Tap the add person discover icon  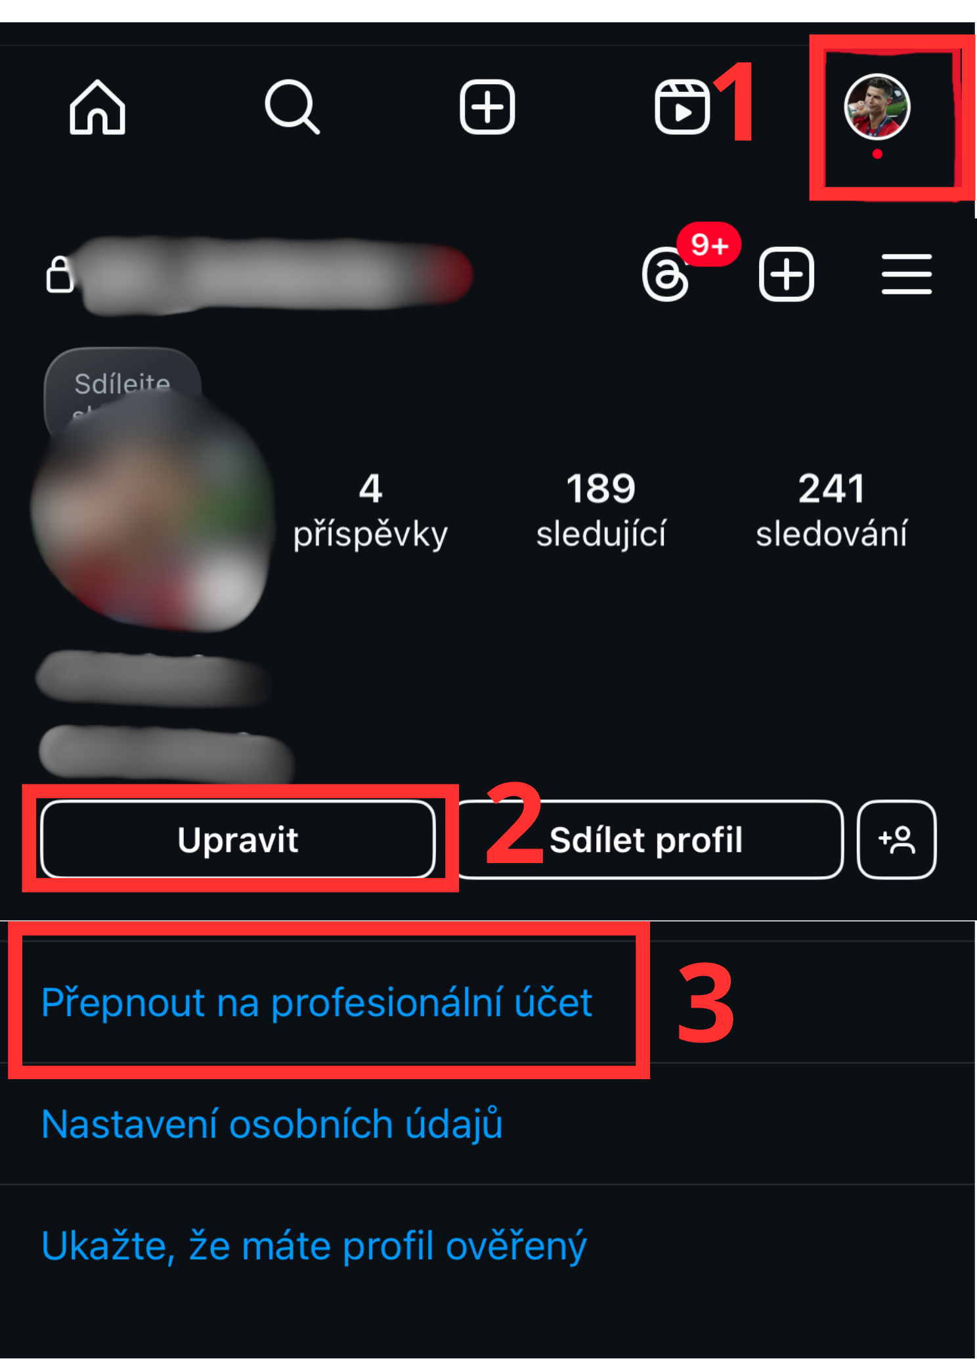click(x=896, y=839)
